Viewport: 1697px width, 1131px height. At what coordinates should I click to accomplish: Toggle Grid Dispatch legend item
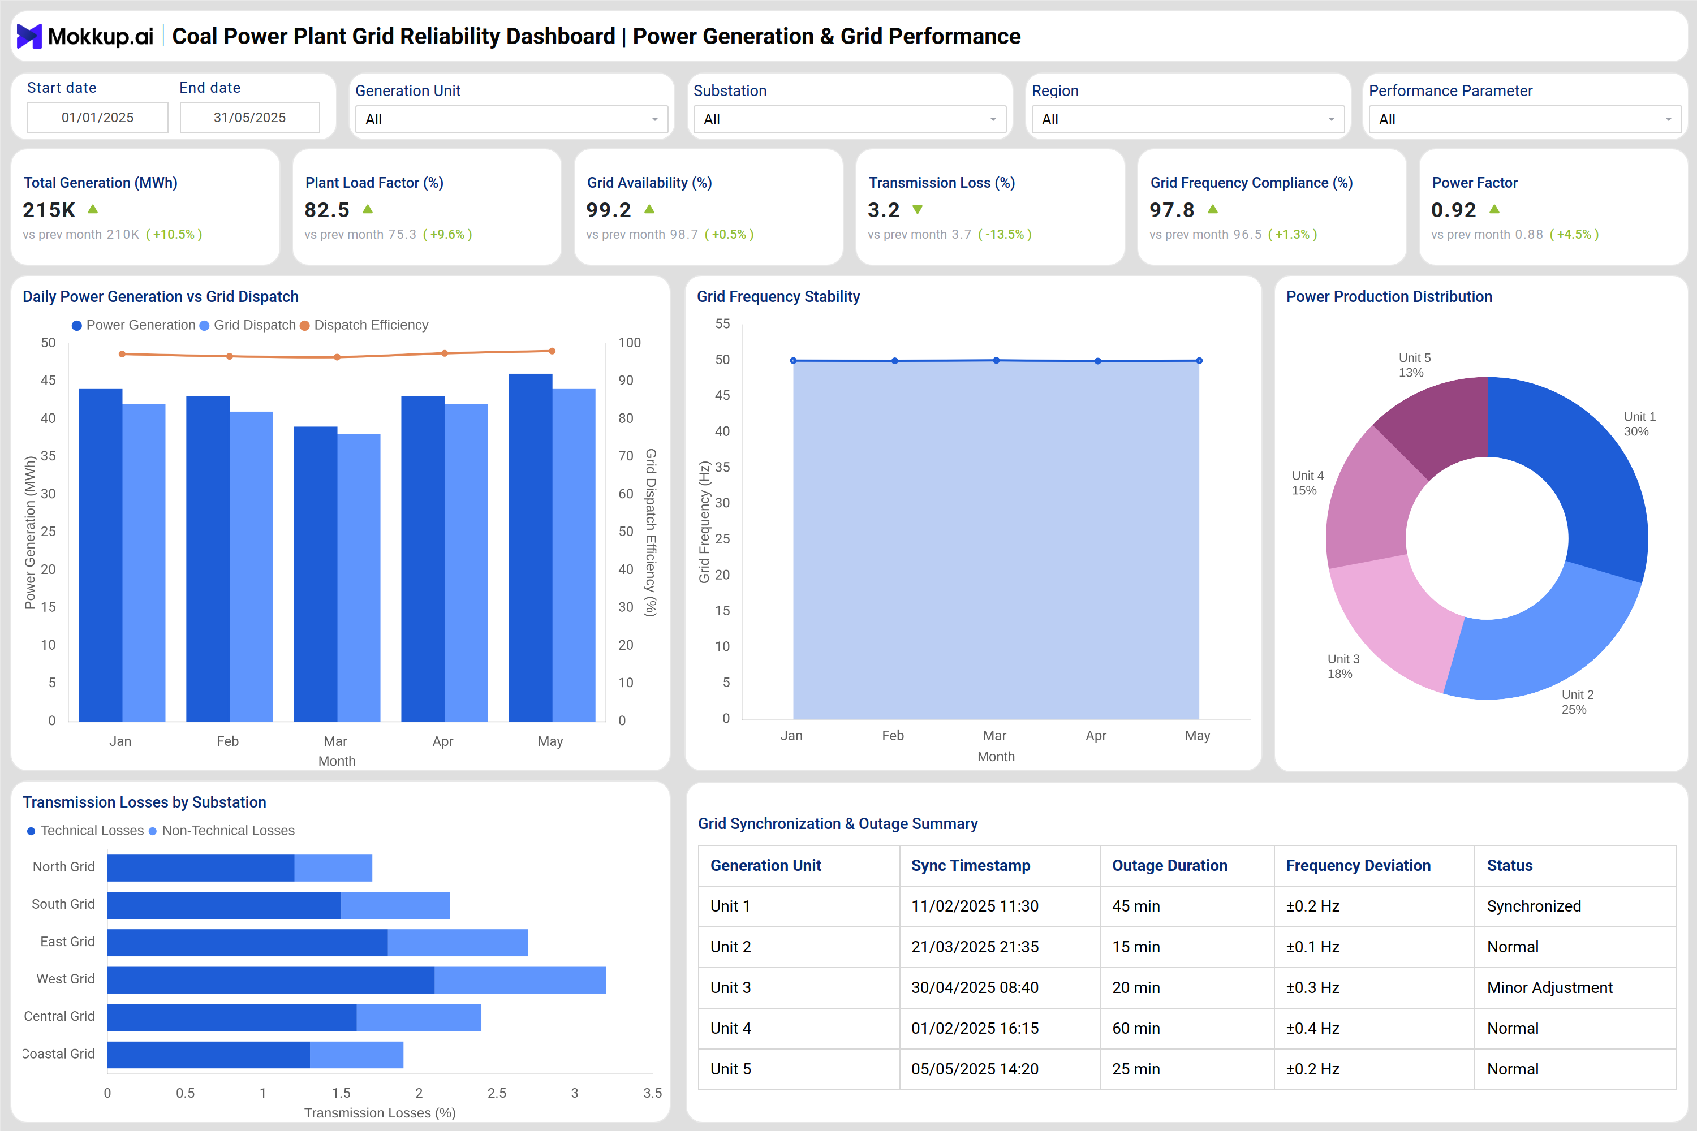coord(248,325)
